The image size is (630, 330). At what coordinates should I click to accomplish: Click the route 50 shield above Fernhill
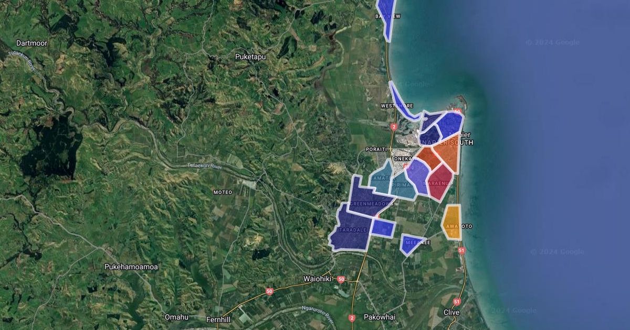(x=269, y=291)
